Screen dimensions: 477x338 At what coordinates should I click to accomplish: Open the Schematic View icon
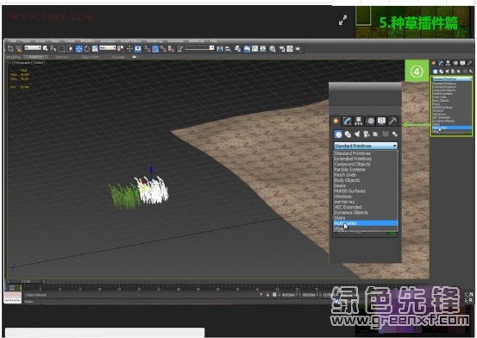pyautogui.click(x=263, y=48)
